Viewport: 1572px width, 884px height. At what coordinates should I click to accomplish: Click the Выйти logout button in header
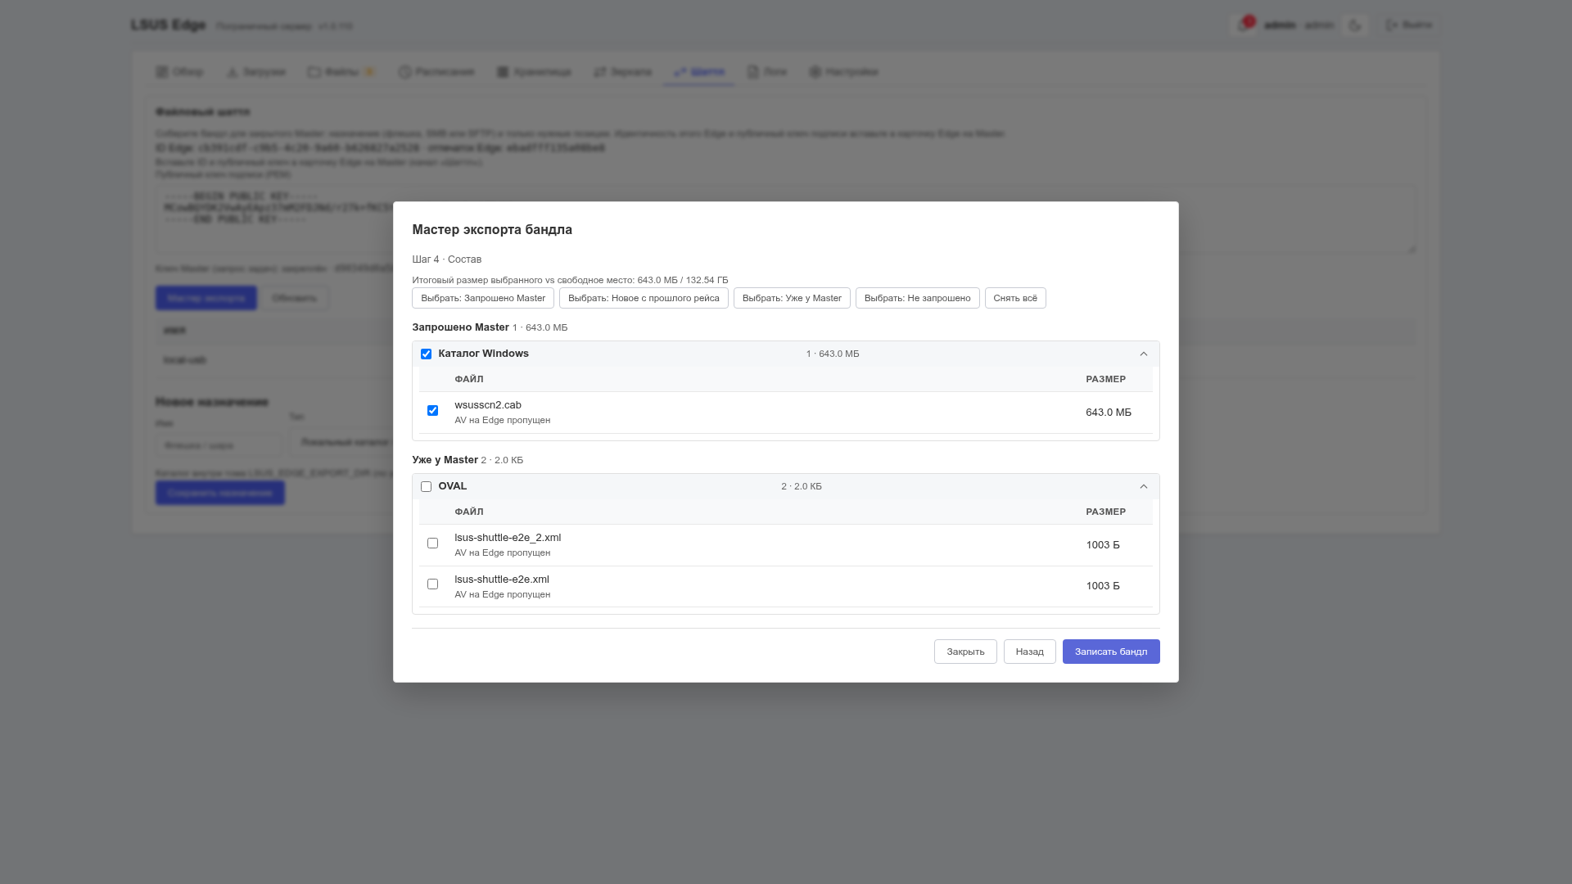click(x=1408, y=25)
